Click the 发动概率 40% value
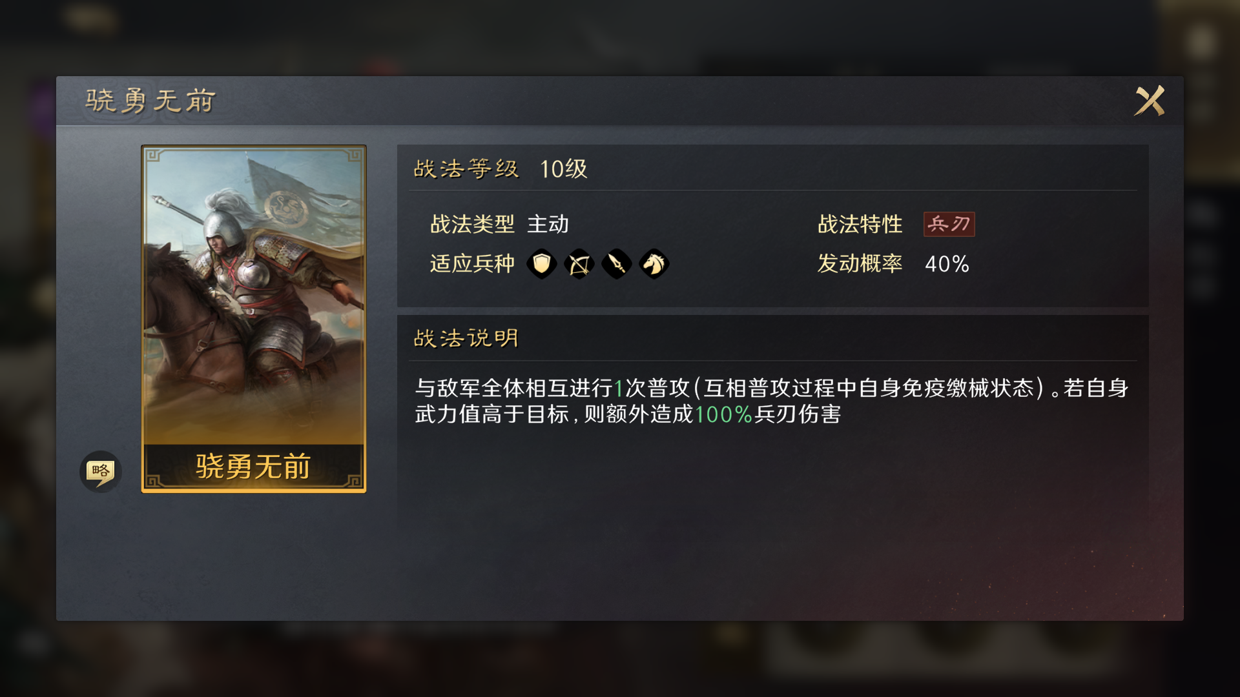This screenshot has width=1240, height=697. click(x=947, y=263)
